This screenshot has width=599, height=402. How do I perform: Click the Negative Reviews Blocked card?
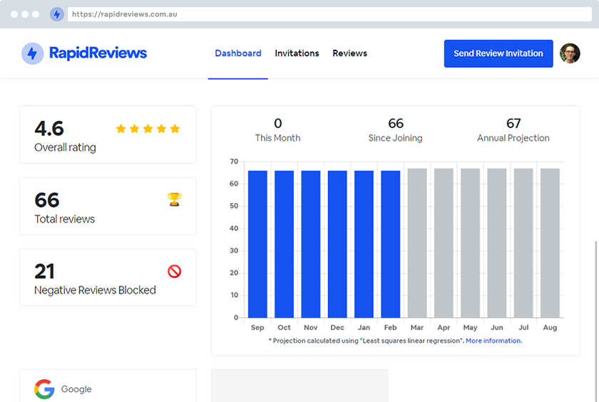(108, 277)
